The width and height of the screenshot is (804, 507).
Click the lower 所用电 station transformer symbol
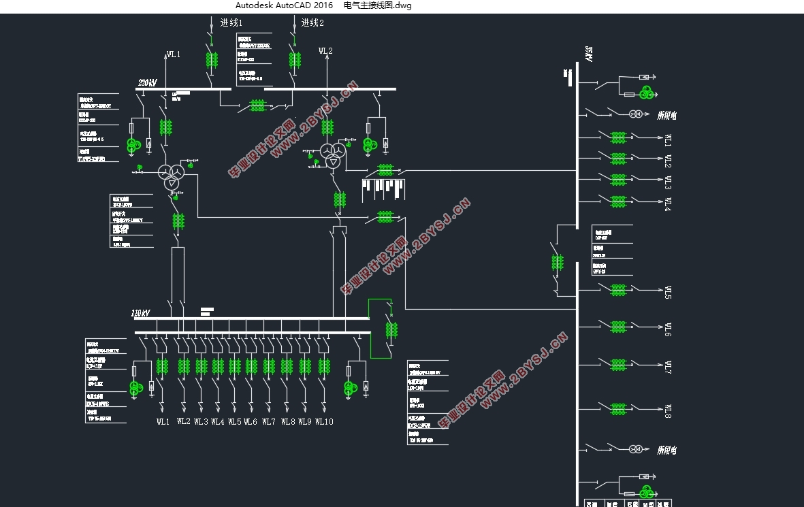636,449
